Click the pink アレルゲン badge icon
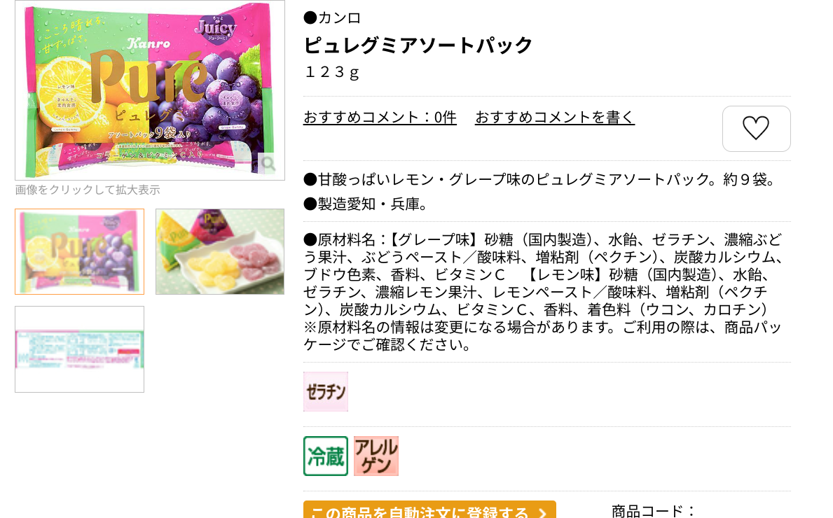Viewport: 833px width, 518px height. tap(376, 456)
